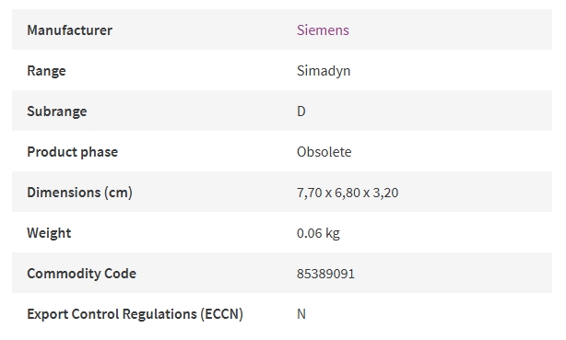Select the dimensions value 7,70 x 6,80 x 3,20
The image size is (566, 340).
point(348,193)
